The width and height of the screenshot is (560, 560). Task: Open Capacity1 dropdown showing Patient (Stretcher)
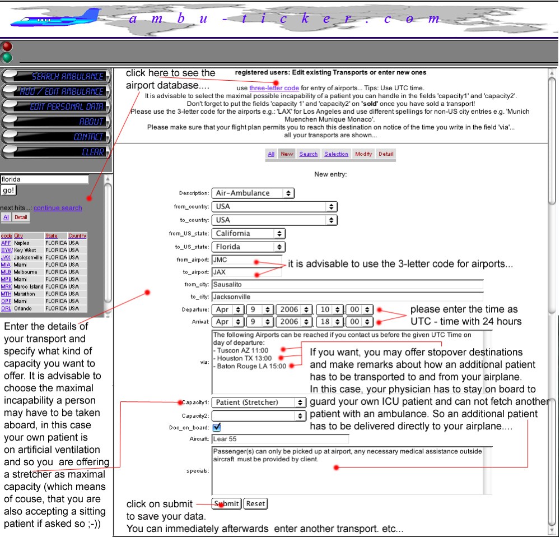[259, 402]
